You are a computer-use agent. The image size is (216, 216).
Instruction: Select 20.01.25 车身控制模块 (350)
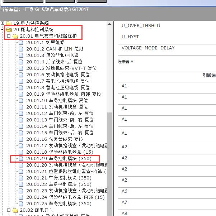pyautogui.click(x=59, y=204)
